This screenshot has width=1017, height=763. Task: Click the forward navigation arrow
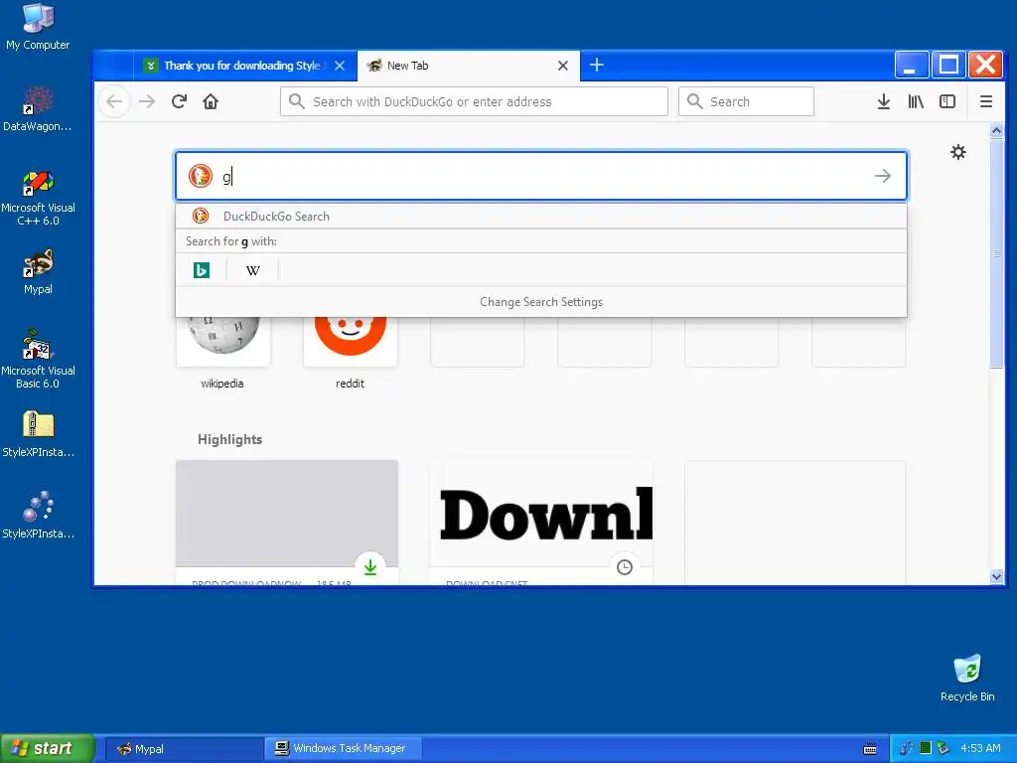point(147,102)
